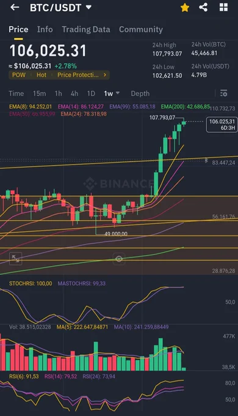Tap the 24h High value 107,793.07

167,54
